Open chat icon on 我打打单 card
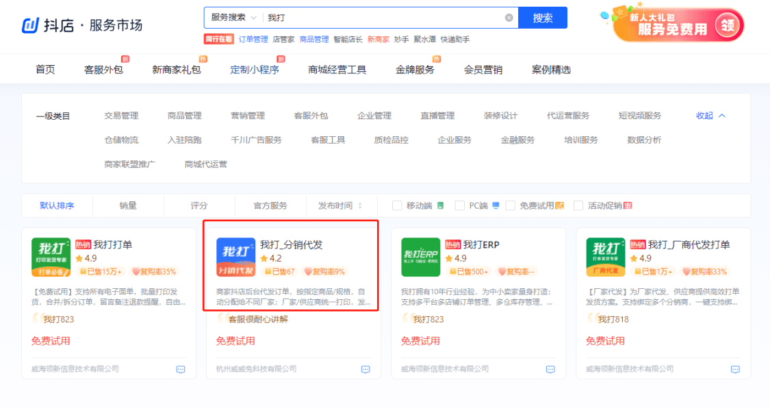The width and height of the screenshot is (770, 408). click(x=181, y=369)
